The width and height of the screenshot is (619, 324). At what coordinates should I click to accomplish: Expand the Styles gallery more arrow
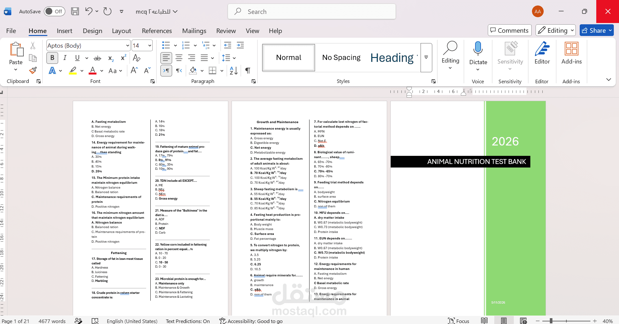426,57
